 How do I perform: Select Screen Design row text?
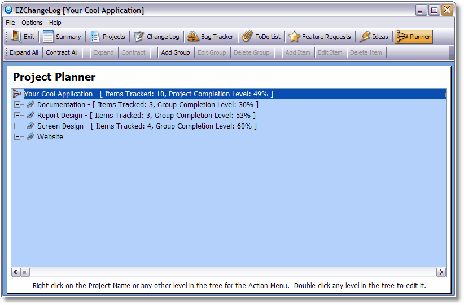147,126
